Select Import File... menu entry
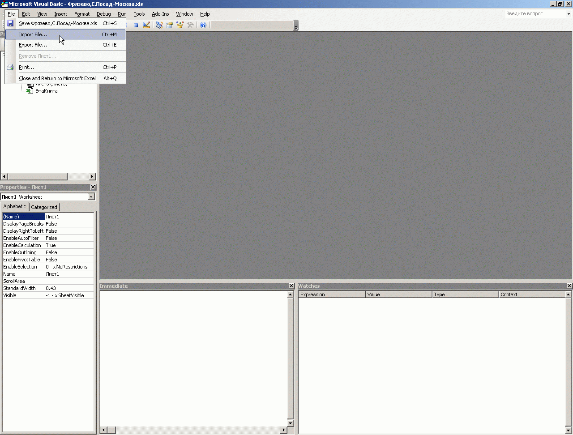This screenshot has height=435, width=573. (x=65, y=34)
